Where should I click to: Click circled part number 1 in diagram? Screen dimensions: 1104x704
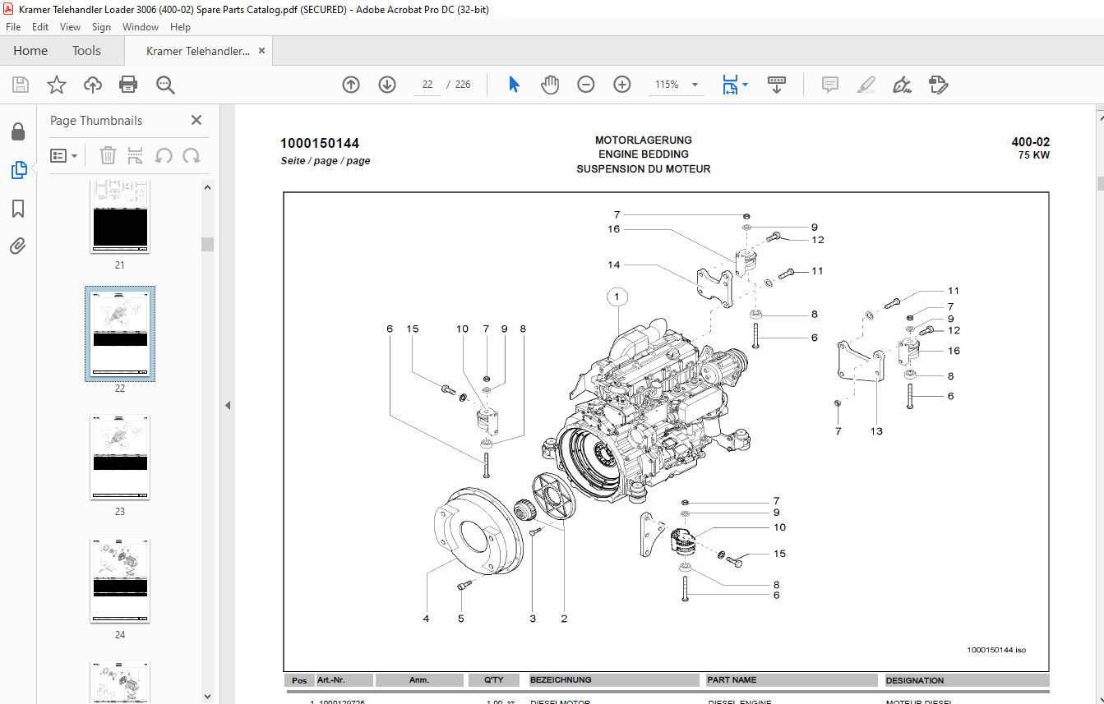click(x=617, y=296)
